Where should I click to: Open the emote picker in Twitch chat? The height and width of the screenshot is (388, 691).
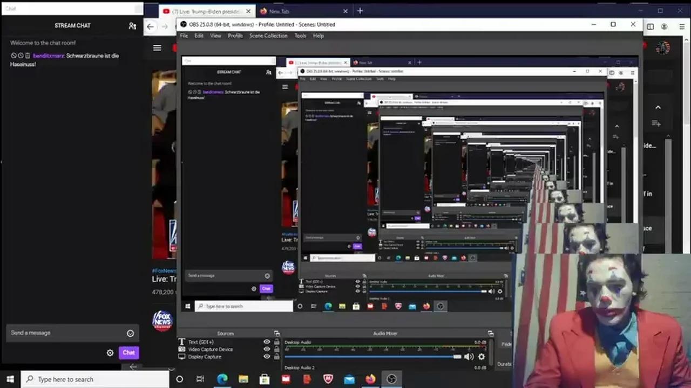click(x=130, y=333)
